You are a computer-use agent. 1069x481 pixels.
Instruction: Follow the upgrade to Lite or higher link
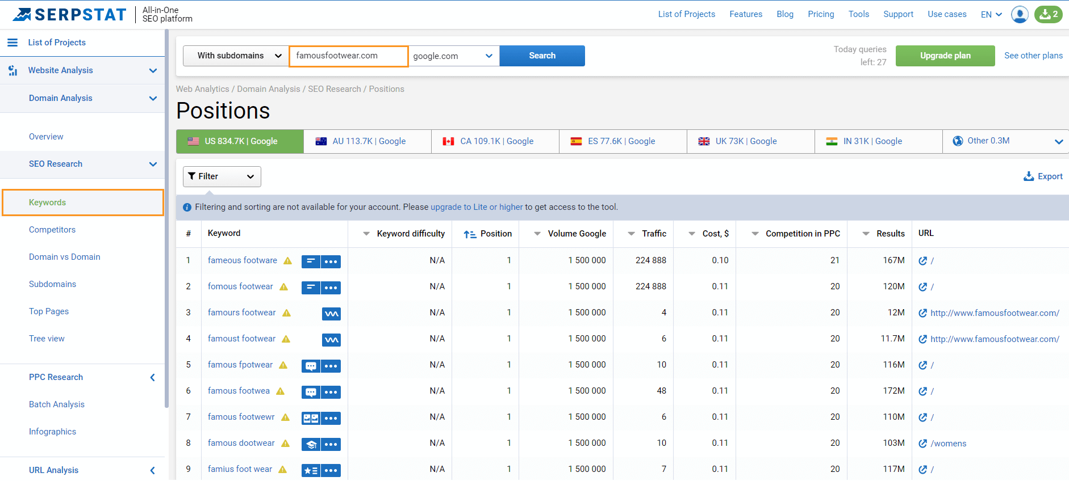click(x=477, y=207)
